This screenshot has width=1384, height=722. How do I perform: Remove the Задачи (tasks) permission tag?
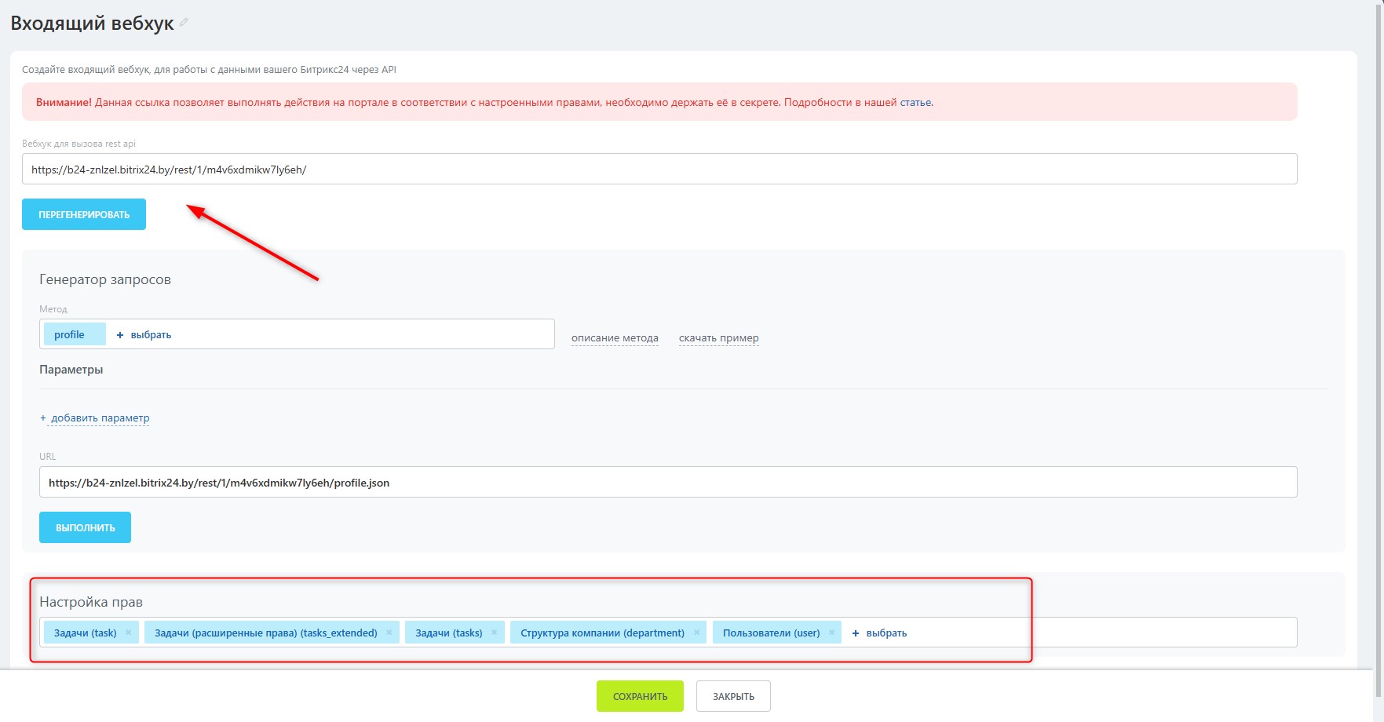pyautogui.click(x=495, y=633)
